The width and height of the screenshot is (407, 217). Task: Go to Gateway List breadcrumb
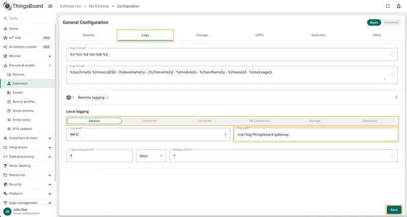pyautogui.click(x=70, y=6)
